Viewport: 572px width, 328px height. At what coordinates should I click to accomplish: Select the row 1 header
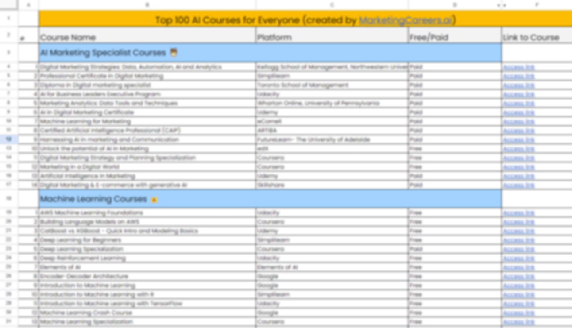9,19
